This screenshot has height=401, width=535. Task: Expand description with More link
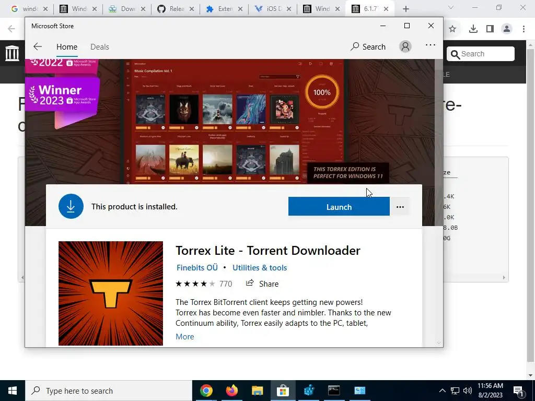[x=184, y=337]
